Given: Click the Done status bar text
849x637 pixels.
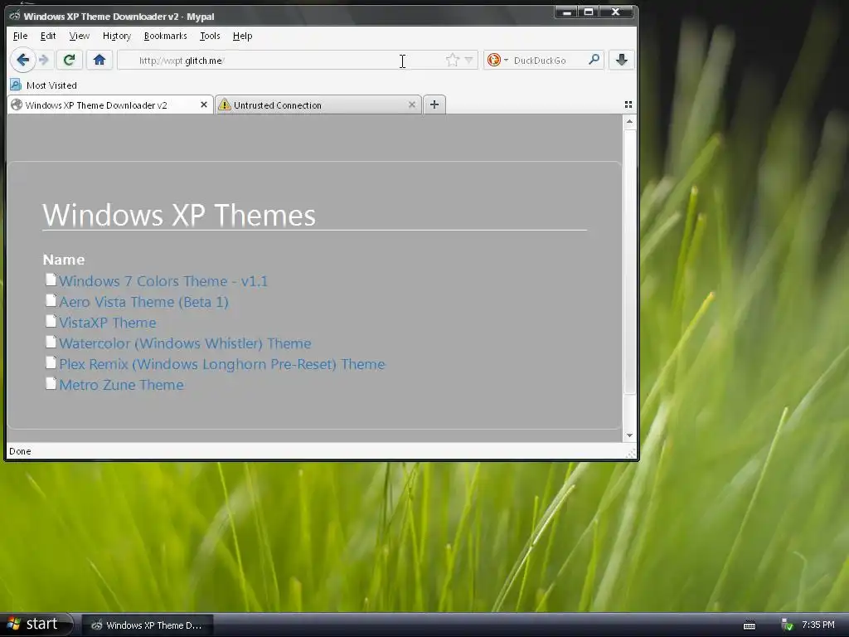Looking at the screenshot, I should pos(20,451).
